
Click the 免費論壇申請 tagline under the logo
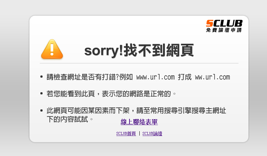coord(224,30)
